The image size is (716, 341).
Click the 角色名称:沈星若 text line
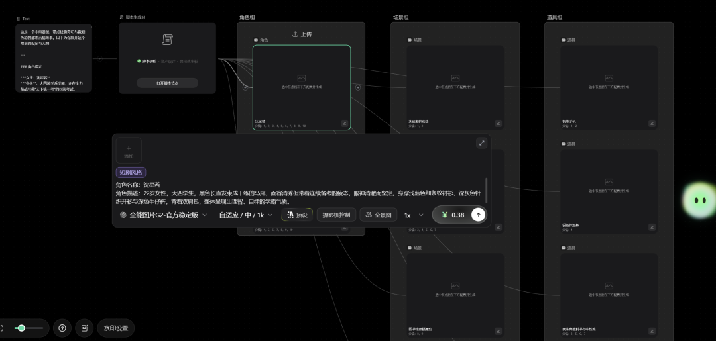138,185
